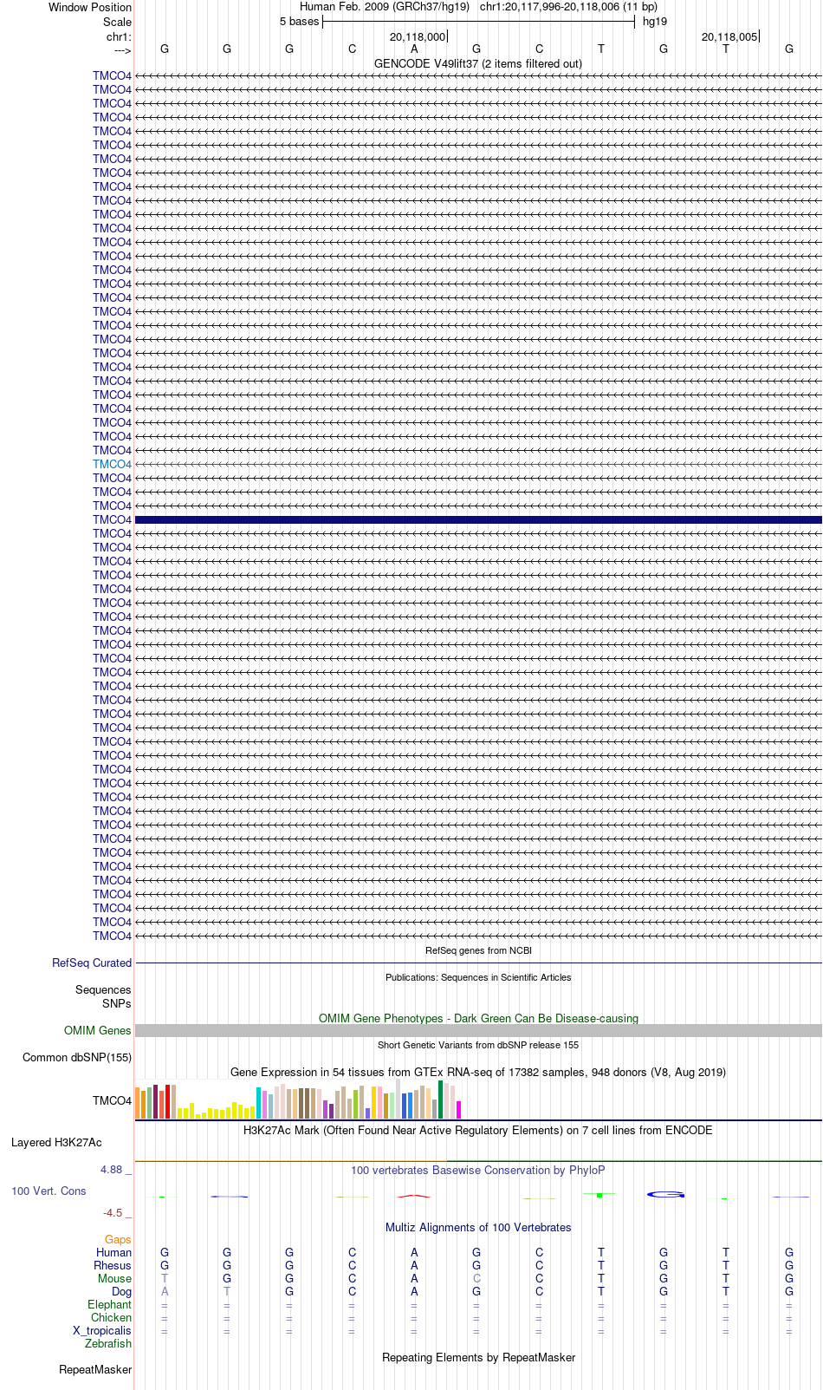
Task: Click the gray OMIM Genes item bar
Action: (478, 1030)
